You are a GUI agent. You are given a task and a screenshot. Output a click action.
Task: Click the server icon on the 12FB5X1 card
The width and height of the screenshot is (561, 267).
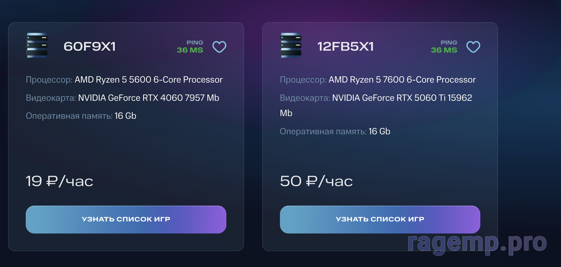click(291, 46)
